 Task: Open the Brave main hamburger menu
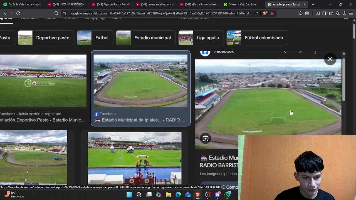click(351, 13)
